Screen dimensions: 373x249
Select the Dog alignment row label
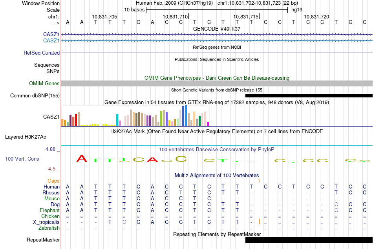(x=55, y=205)
